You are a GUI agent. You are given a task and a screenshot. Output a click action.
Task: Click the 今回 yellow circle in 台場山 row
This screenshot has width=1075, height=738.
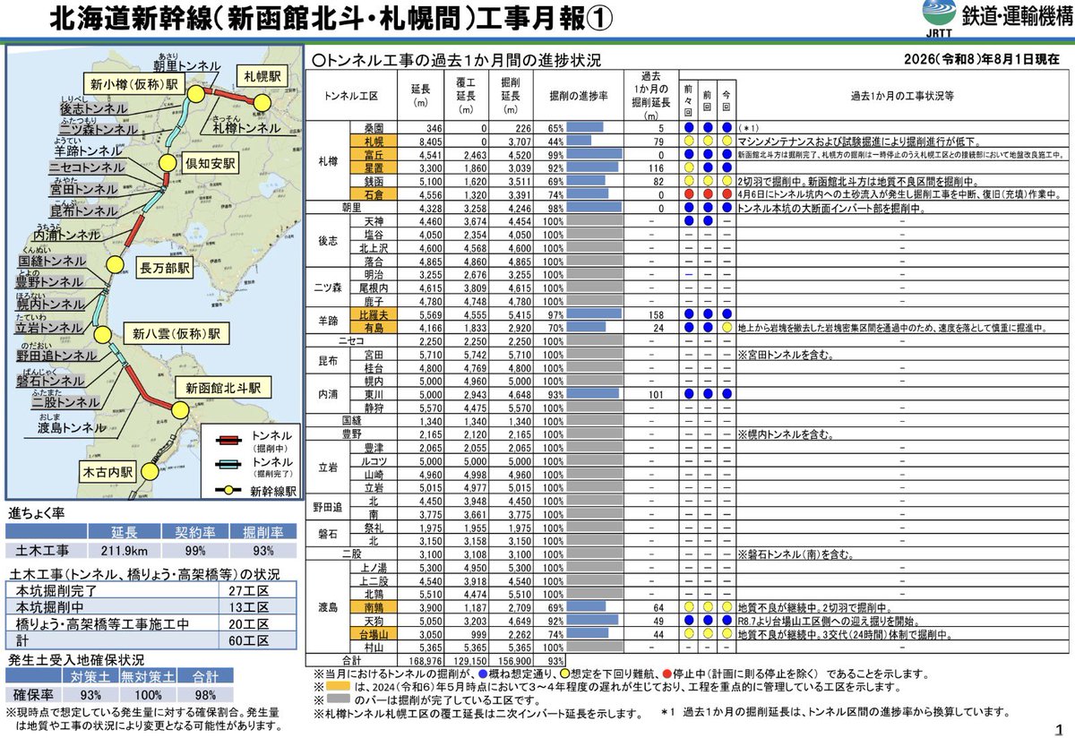click(x=727, y=632)
